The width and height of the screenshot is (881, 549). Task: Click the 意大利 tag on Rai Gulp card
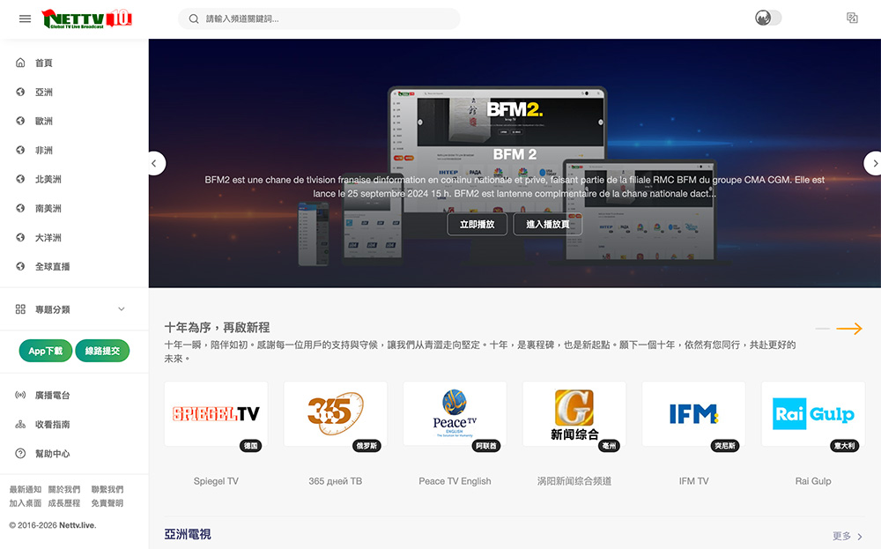[x=845, y=446]
